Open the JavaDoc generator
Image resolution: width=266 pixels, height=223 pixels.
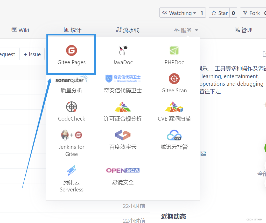[x=123, y=54]
